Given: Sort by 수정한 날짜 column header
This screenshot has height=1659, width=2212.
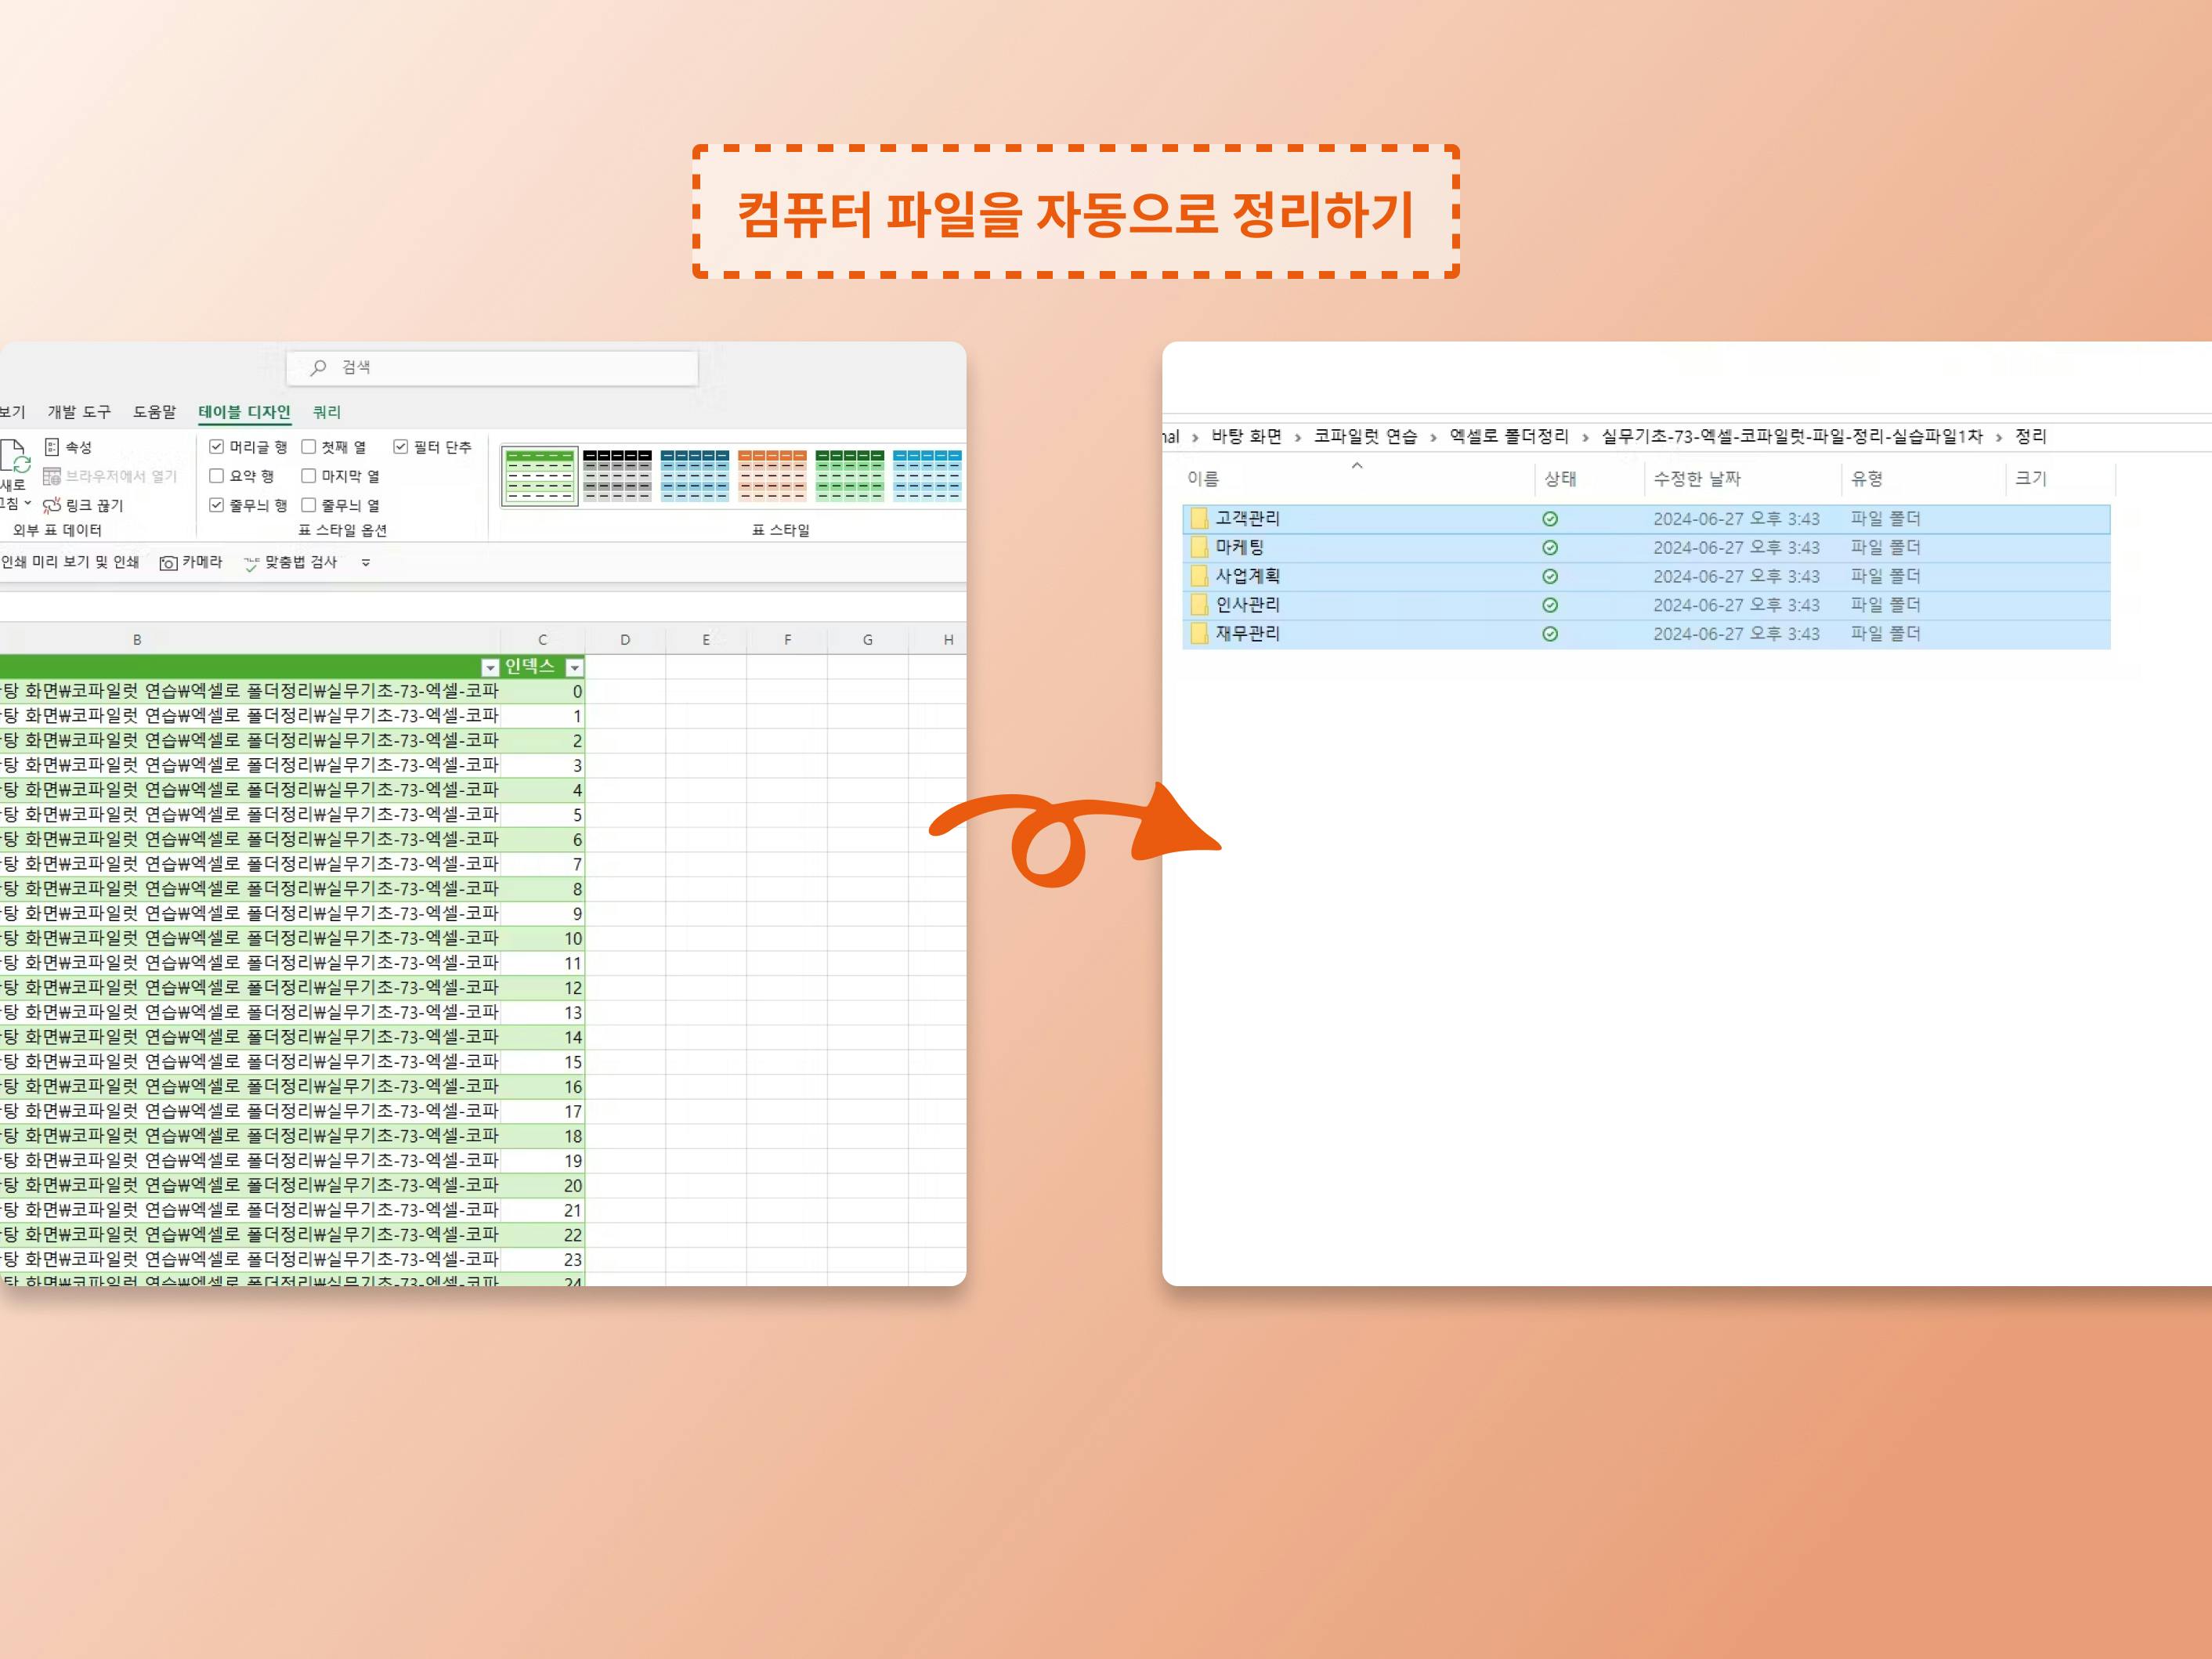Looking at the screenshot, I should 1697,479.
